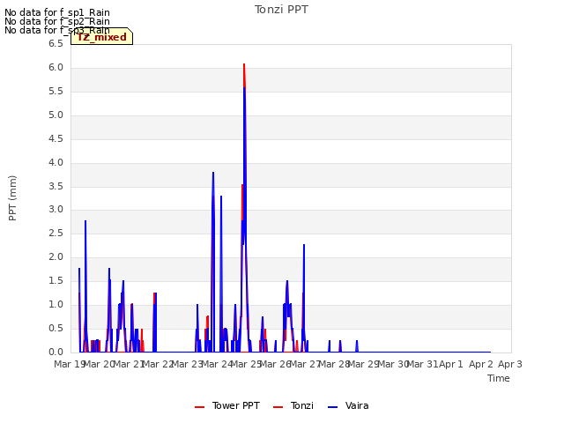564x423 pixels.
Task: Click the Apr 1 x-axis date label
Action: 451,364
